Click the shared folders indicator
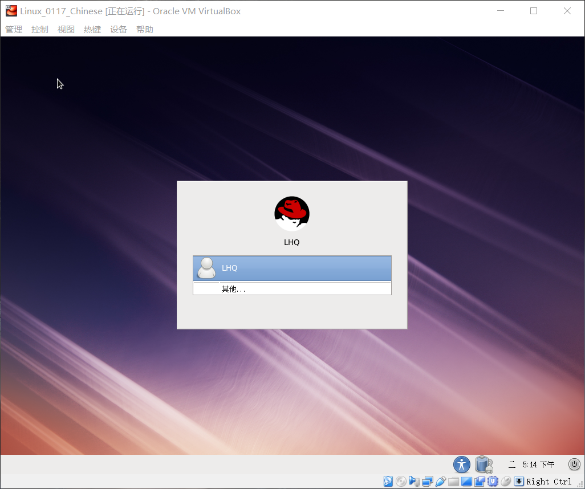585x489 pixels. [x=454, y=482]
